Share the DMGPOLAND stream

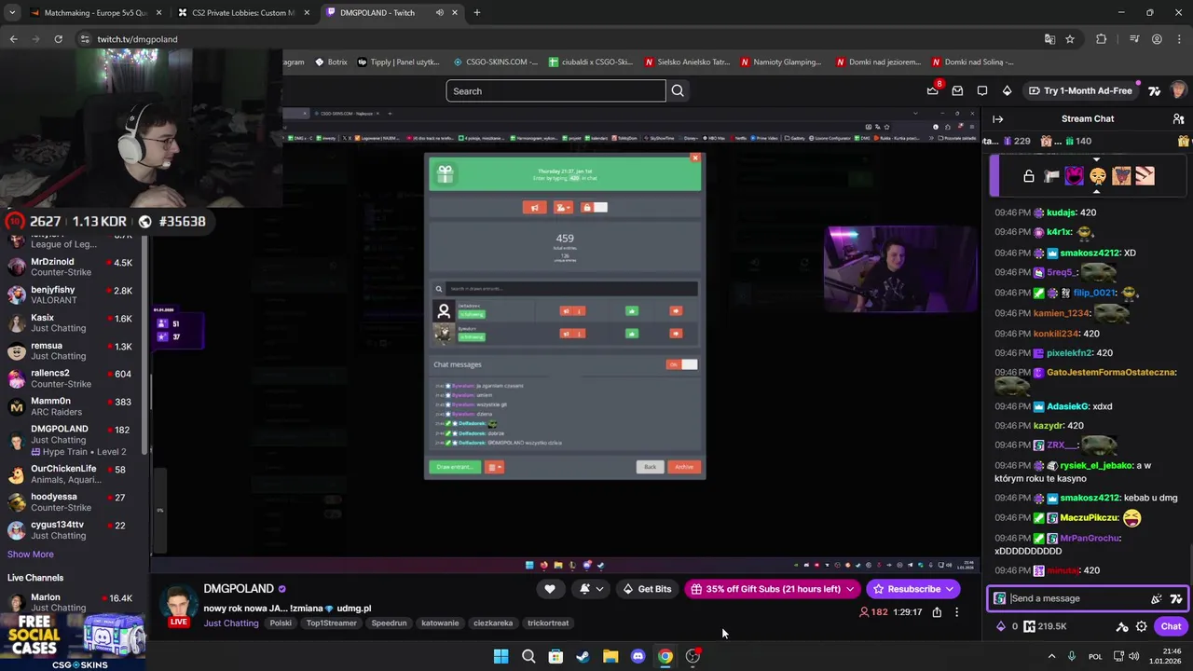click(x=937, y=612)
